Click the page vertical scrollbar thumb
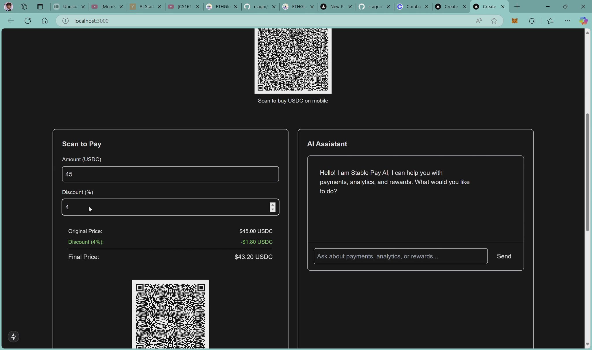Viewport: 592px width, 350px height. [587, 172]
